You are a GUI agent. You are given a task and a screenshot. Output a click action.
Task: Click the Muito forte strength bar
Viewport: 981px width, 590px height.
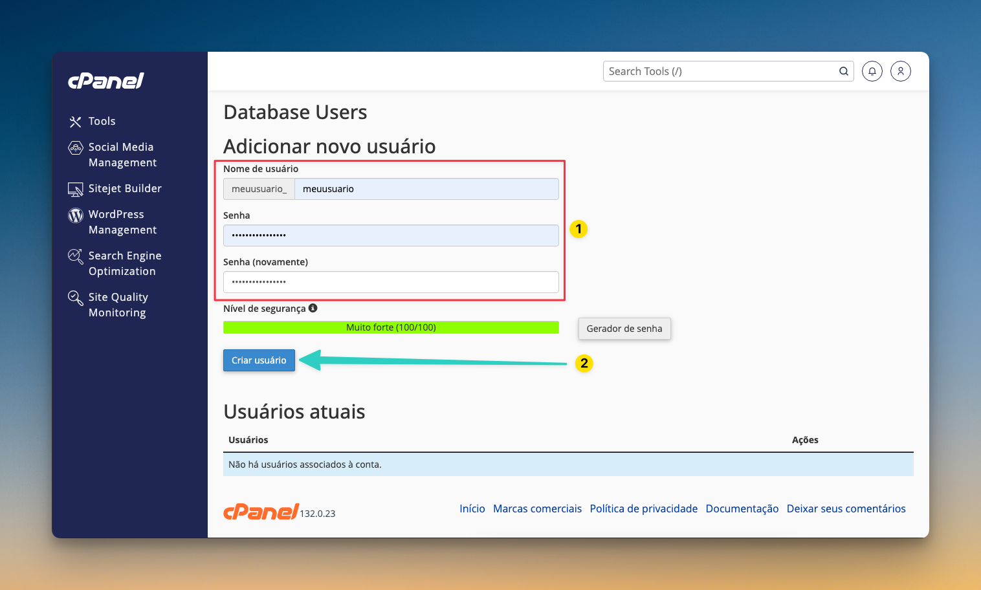[x=391, y=327]
